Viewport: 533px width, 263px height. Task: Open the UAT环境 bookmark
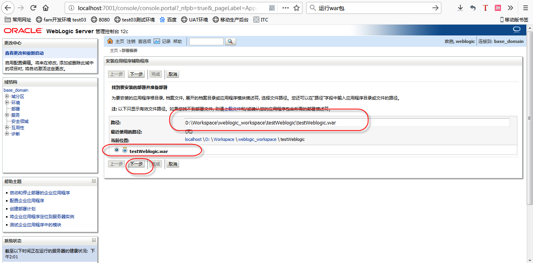click(195, 20)
